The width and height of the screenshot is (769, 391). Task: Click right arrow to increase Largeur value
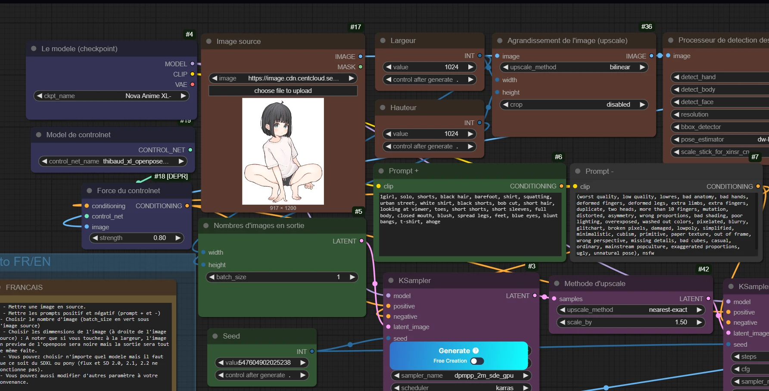(x=470, y=67)
